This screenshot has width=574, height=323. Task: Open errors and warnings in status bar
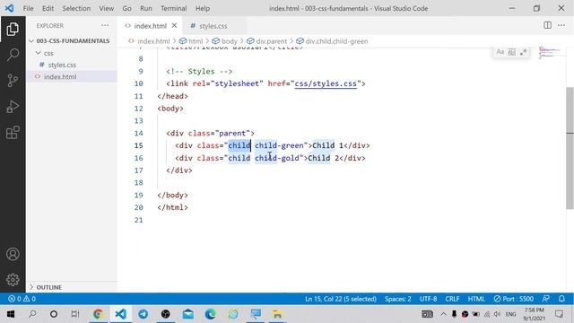[x=22, y=299]
